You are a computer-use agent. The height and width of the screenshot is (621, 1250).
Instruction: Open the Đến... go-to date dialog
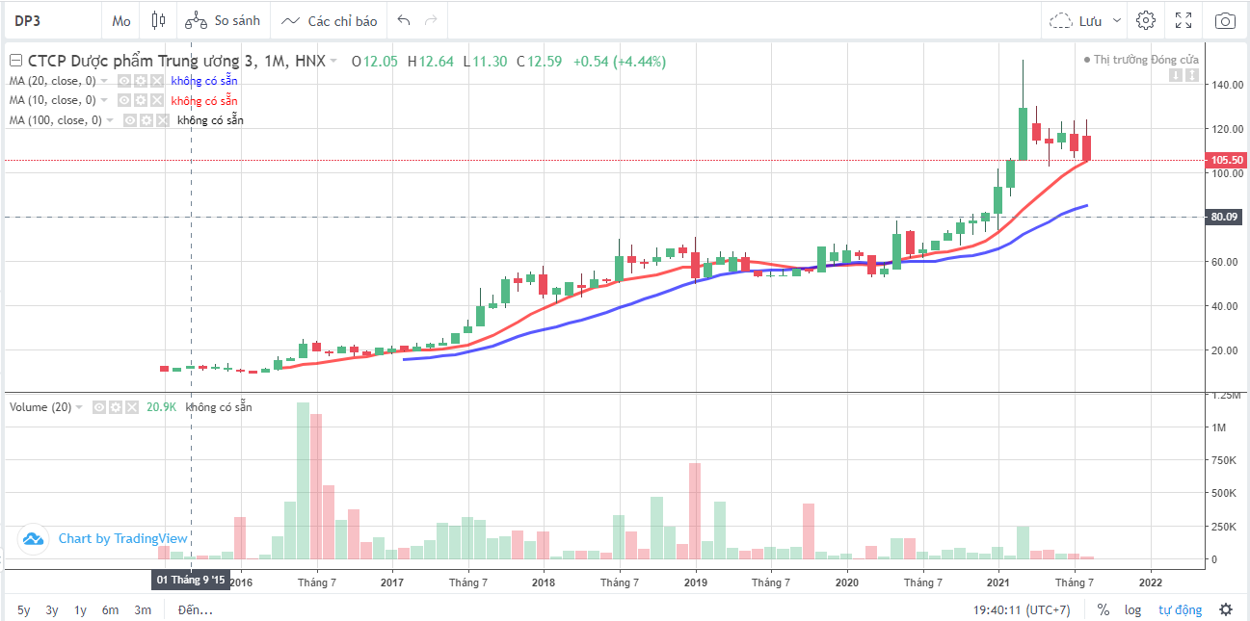point(196,609)
